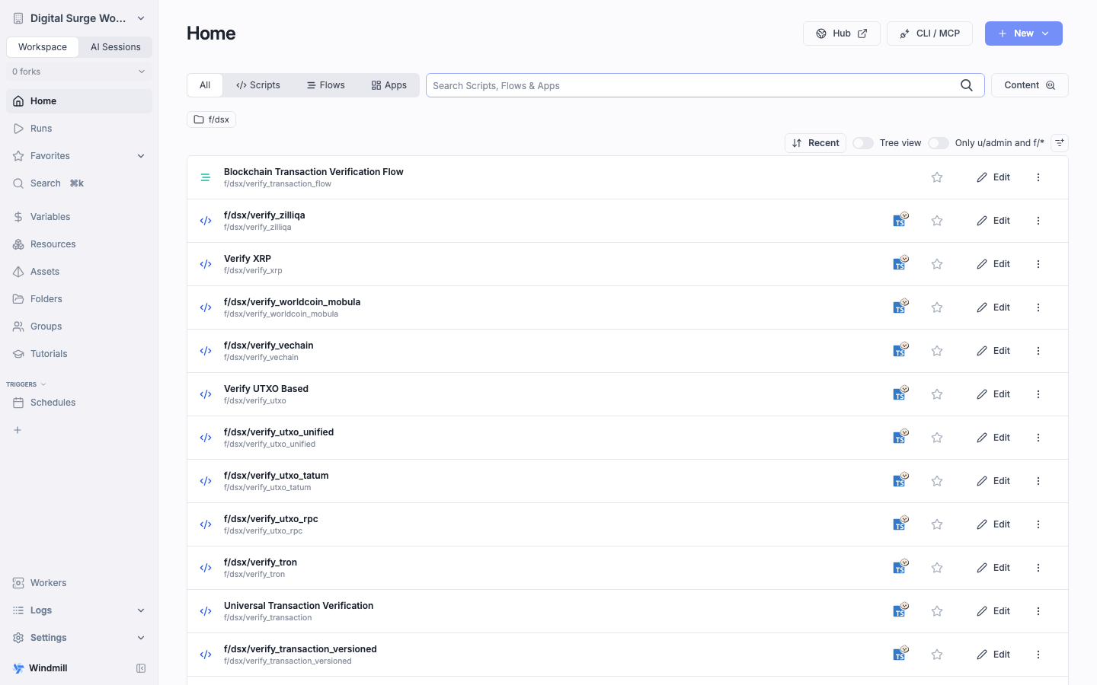The height and width of the screenshot is (685, 1097).
Task: Click the script icon beside Verify UTXO Based
Action: pyautogui.click(x=206, y=394)
